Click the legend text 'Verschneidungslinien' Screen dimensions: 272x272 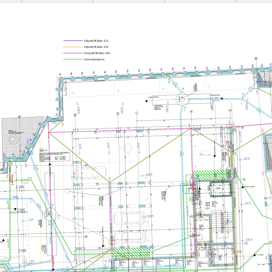click(94, 59)
